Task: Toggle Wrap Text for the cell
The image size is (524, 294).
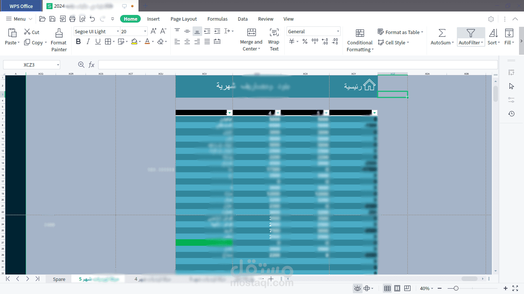Action: click(x=274, y=40)
